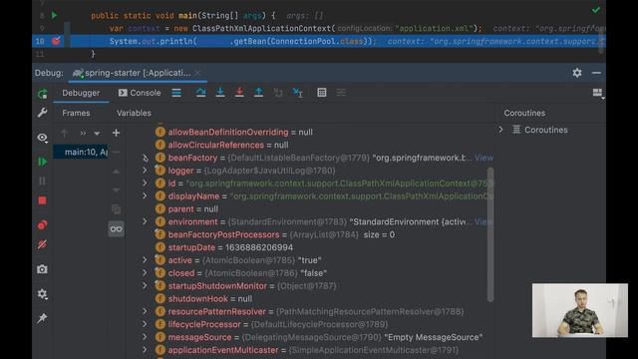This screenshot has width=638, height=359.
Task: Click View link for environment value
Action: pos(483,221)
